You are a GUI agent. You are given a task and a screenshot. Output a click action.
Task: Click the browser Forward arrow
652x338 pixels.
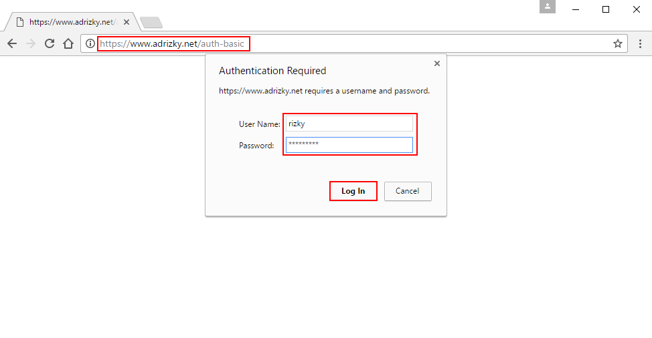[x=31, y=43]
